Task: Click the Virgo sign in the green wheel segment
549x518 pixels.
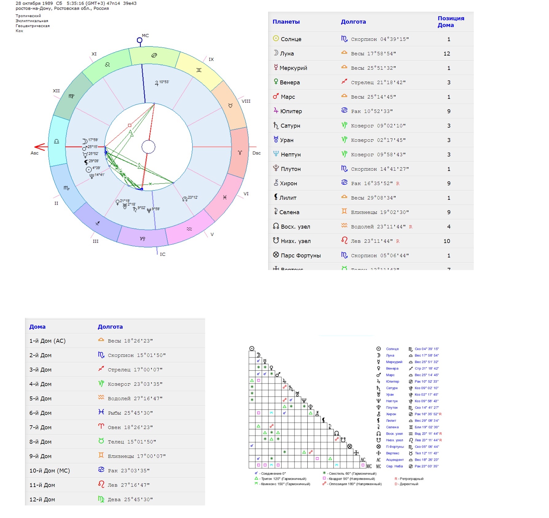Action: [x=71, y=96]
